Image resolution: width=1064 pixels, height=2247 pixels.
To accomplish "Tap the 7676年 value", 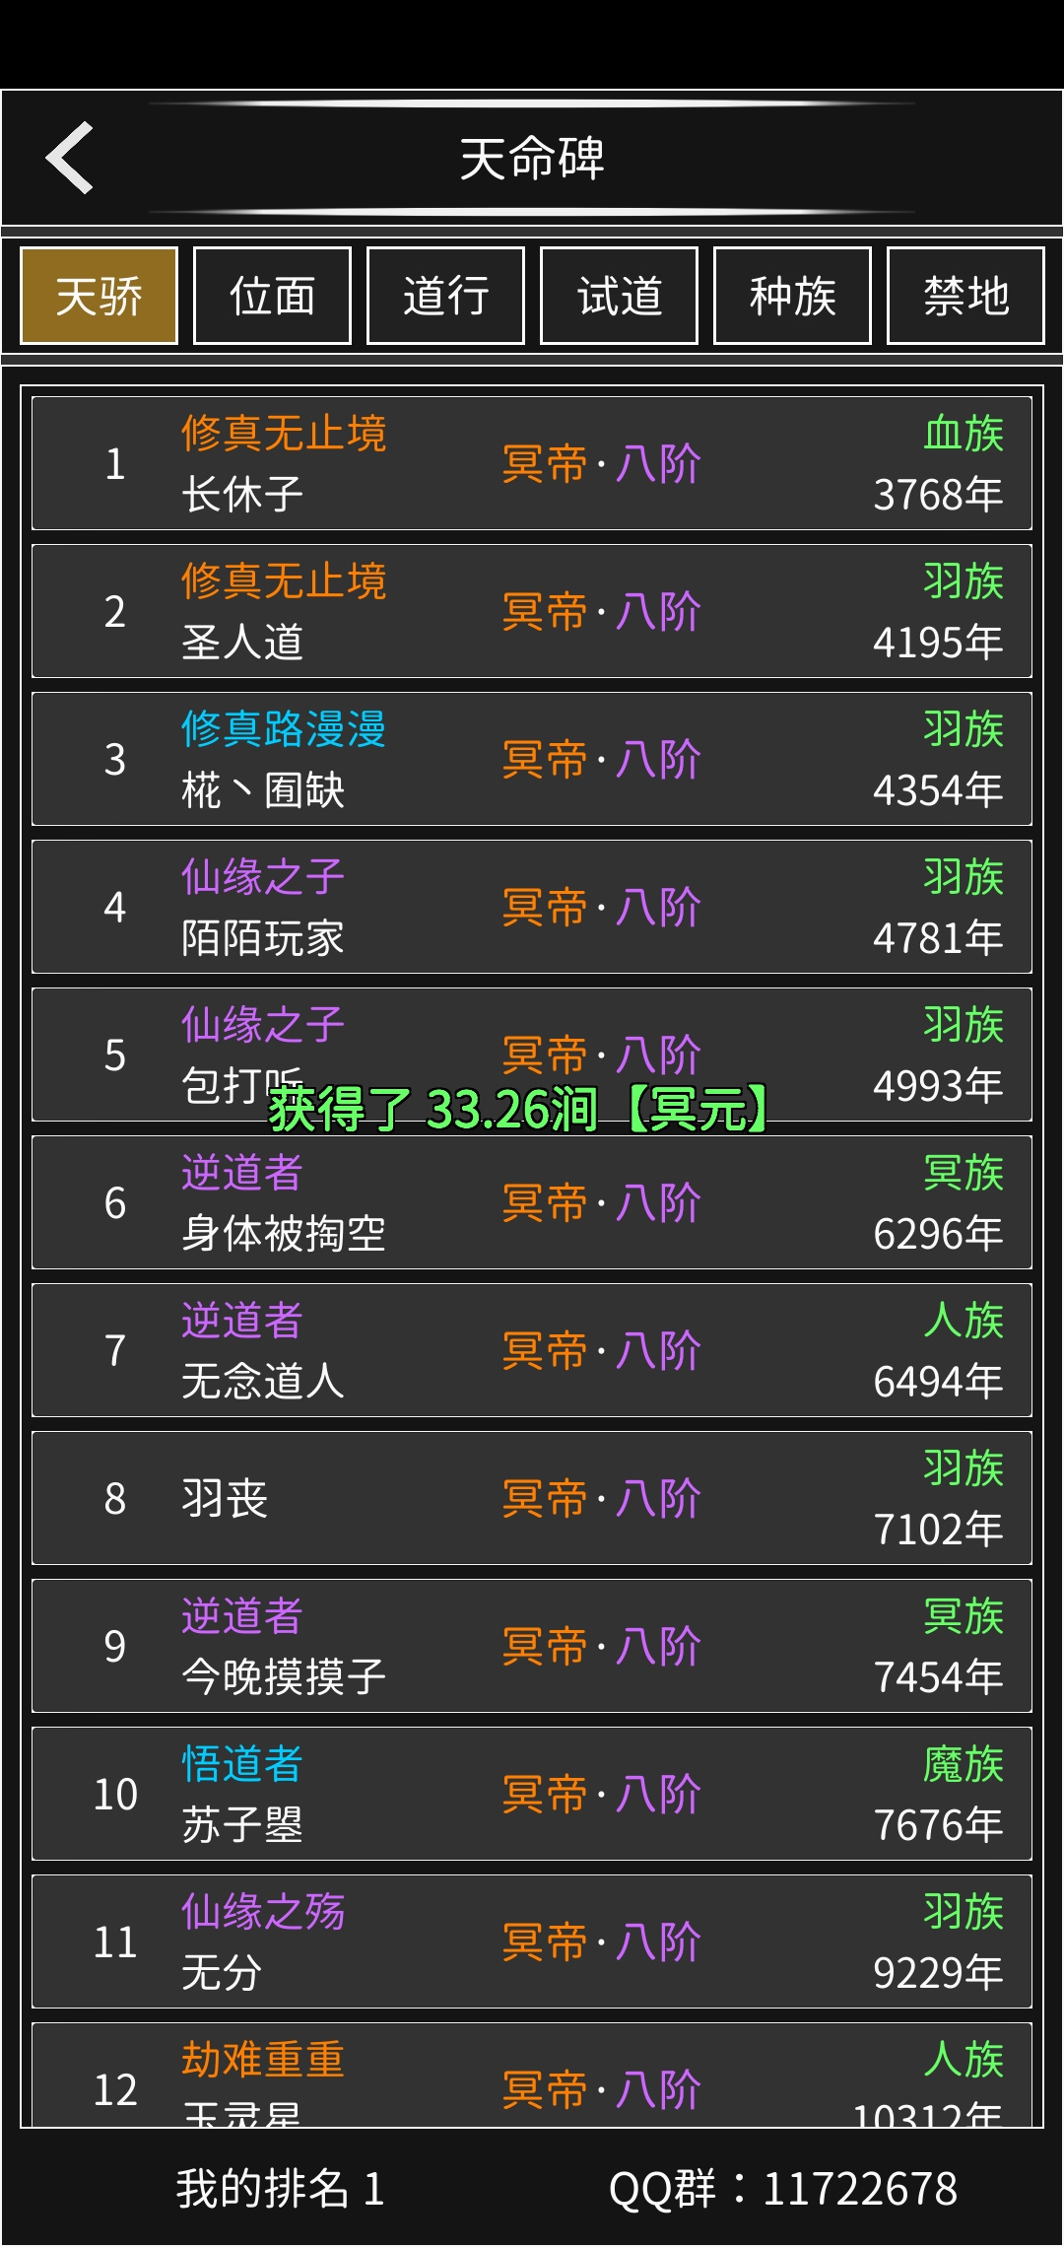I will tap(938, 1825).
